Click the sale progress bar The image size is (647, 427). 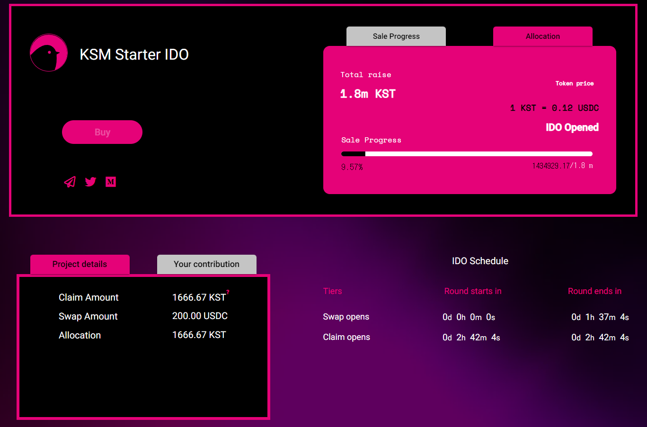pyautogui.click(x=467, y=154)
